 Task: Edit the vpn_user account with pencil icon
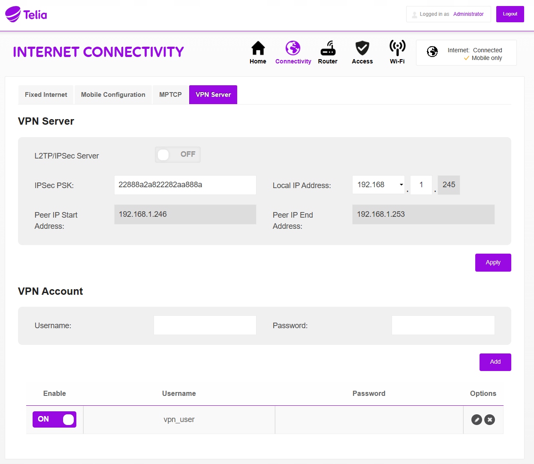tap(477, 420)
